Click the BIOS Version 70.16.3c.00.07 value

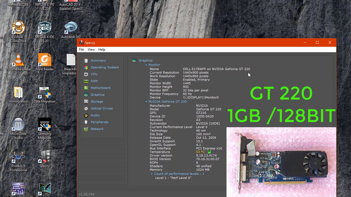(208, 159)
